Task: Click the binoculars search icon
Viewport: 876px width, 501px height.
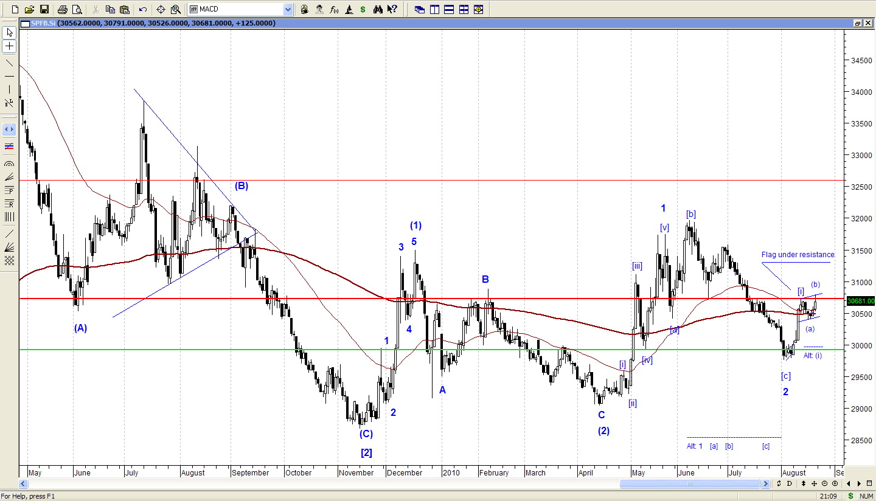Action: [378, 9]
